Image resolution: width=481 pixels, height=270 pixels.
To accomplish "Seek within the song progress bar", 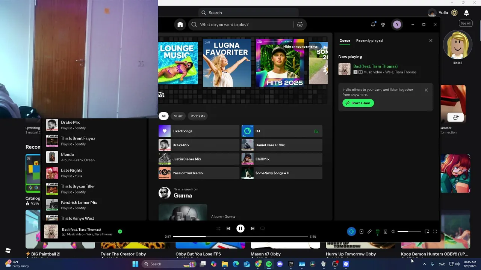I will coord(240,237).
